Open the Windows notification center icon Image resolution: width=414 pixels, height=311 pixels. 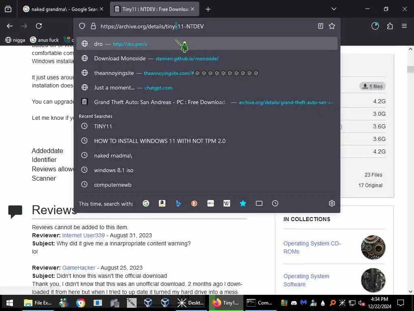click(401, 303)
